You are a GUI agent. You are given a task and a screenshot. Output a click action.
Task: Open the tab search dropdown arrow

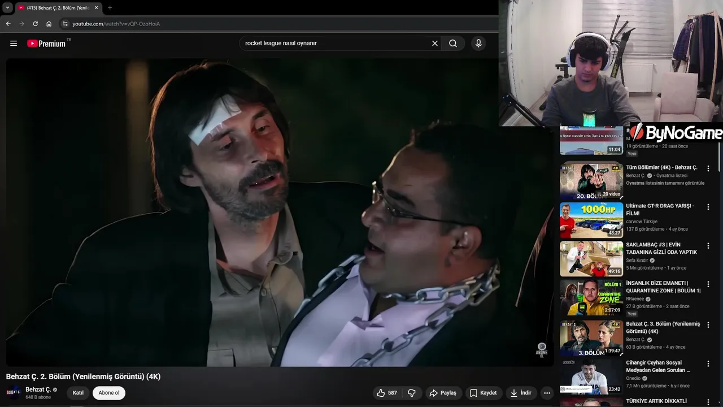tap(7, 8)
